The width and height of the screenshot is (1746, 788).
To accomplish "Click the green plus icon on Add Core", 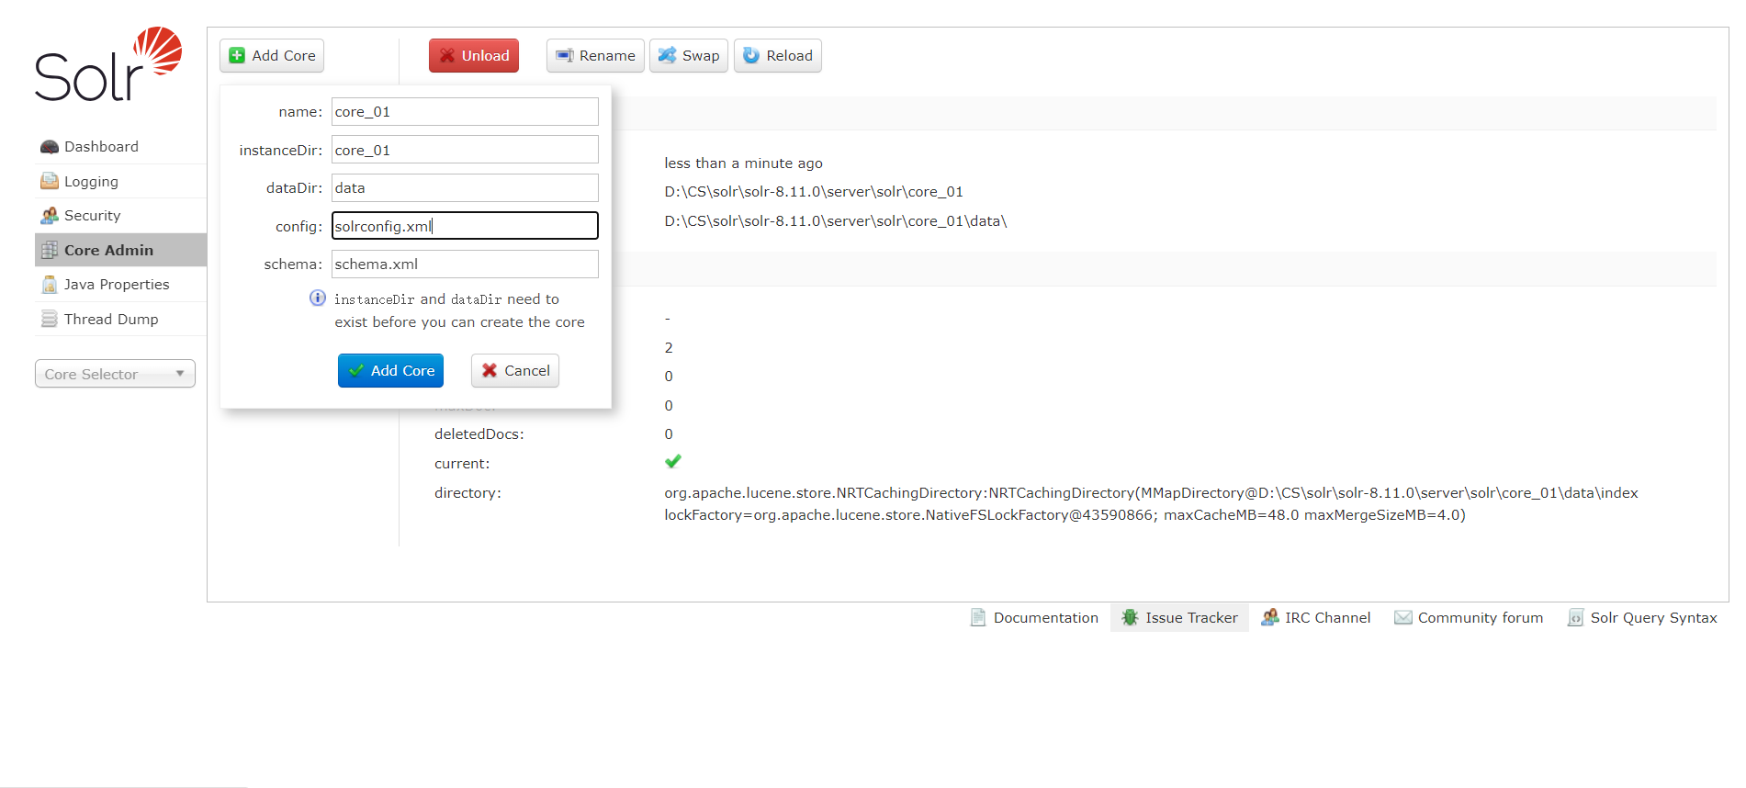I will coord(237,55).
